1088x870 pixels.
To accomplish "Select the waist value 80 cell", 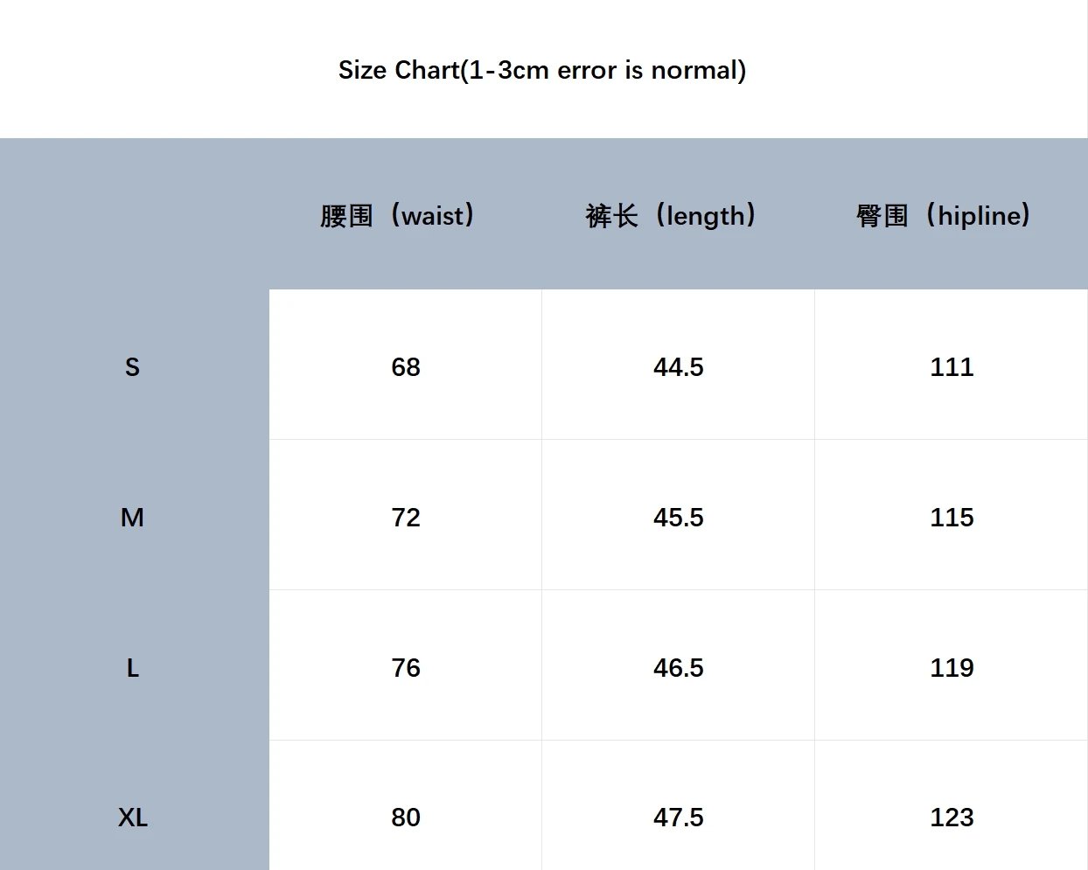I will pyautogui.click(x=406, y=805).
